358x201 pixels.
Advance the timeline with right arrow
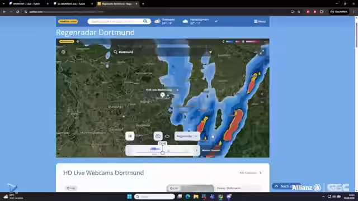(196, 150)
